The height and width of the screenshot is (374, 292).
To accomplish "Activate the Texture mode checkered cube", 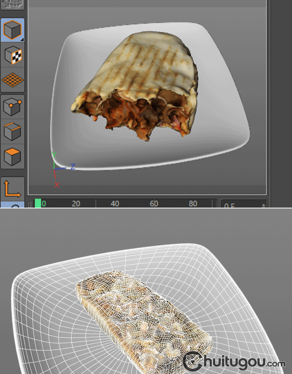I will (x=12, y=55).
